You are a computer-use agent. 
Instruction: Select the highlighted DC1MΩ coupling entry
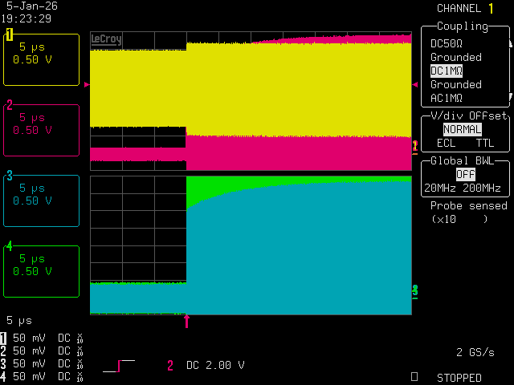pos(447,71)
